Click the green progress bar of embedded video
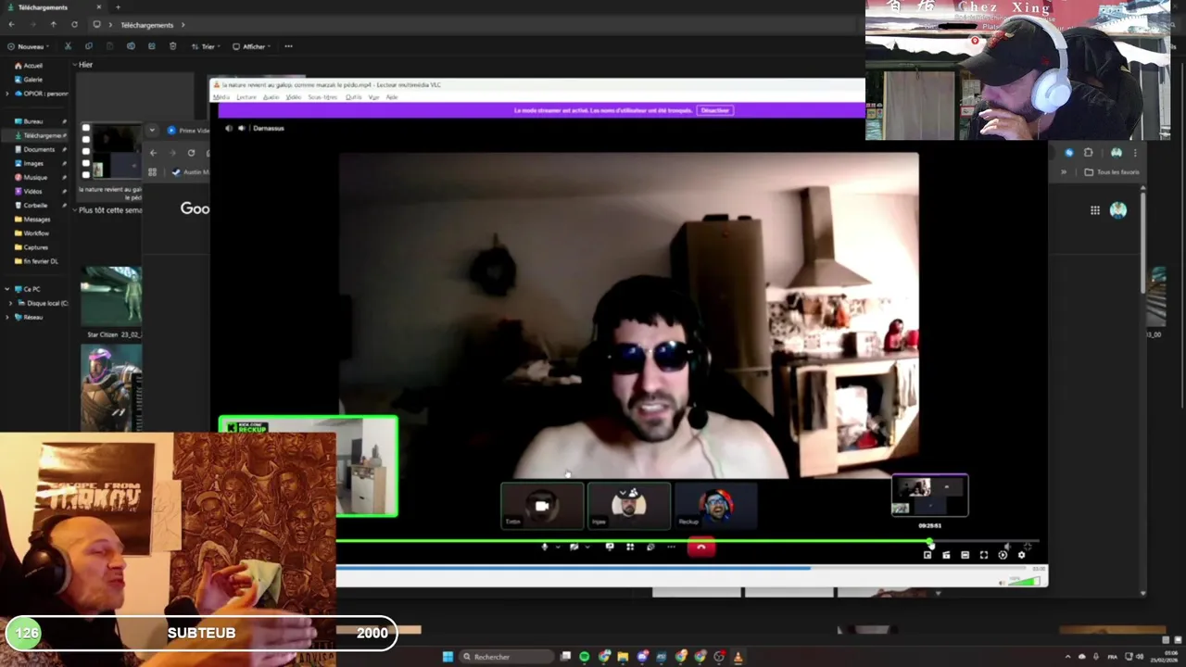Viewport: 1186px width, 667px height. (688, 541)
